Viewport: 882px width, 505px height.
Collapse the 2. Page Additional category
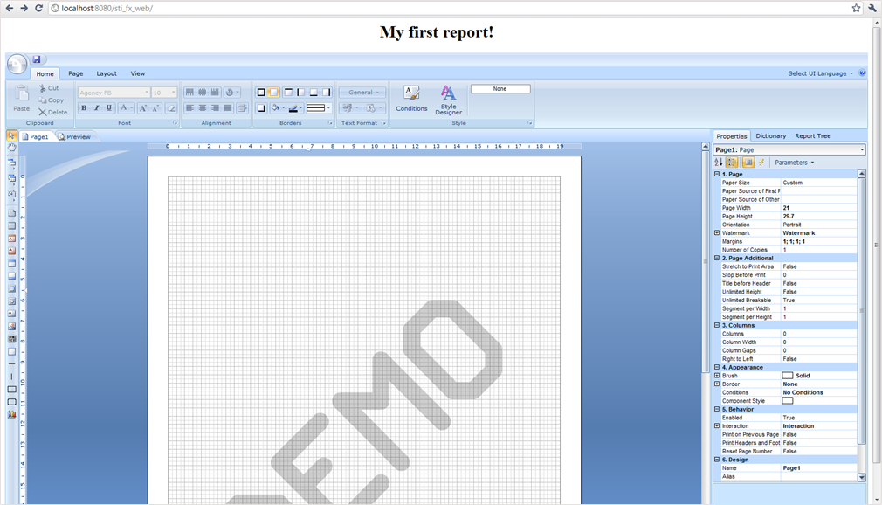(x=717, y=259)
